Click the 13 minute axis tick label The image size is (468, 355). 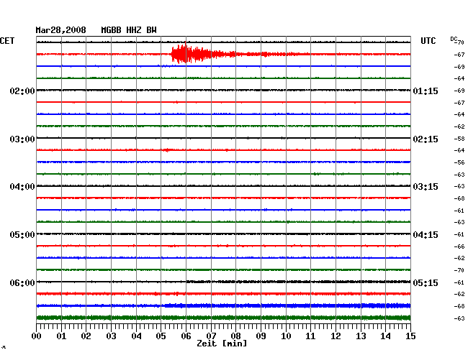361,336
